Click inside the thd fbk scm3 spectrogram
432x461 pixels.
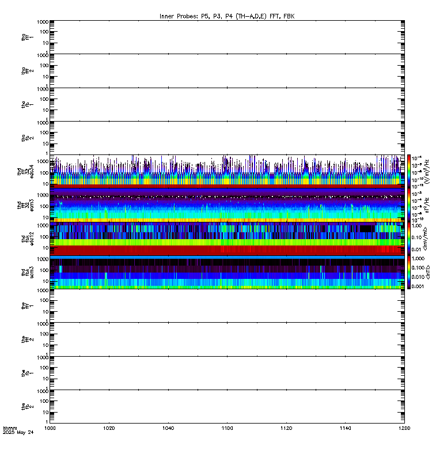point(227,272)
